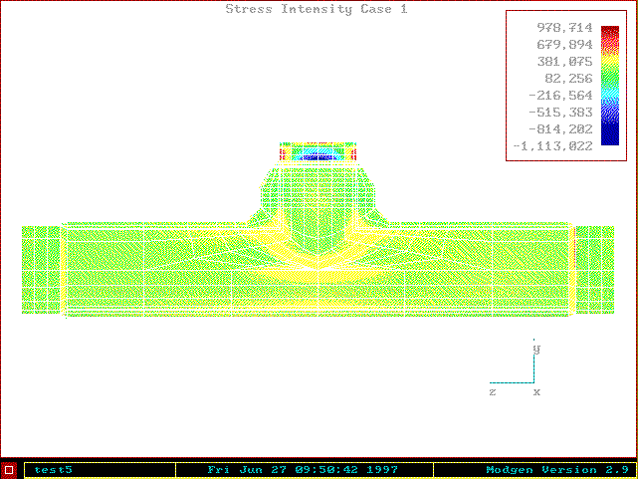Click the red square icon in status bar

tap(9, 470)
